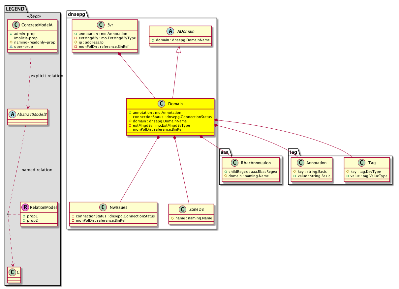This screenshot has height=289, width=399.
Task: Click the NwIssues class circle icon
Action: pos(102,208)
